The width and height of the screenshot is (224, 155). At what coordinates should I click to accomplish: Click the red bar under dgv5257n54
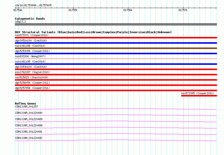(116, 90)
